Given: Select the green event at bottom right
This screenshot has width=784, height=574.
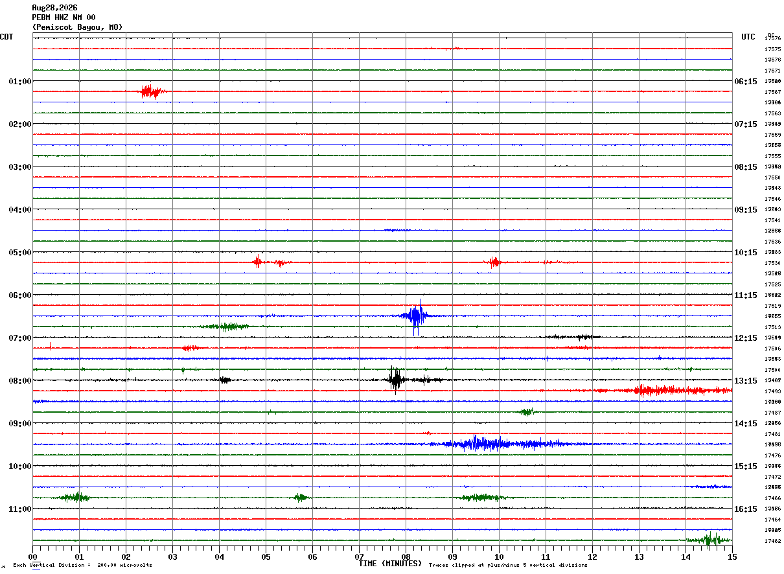Looking at the screenshot, I should click(709, 540).
